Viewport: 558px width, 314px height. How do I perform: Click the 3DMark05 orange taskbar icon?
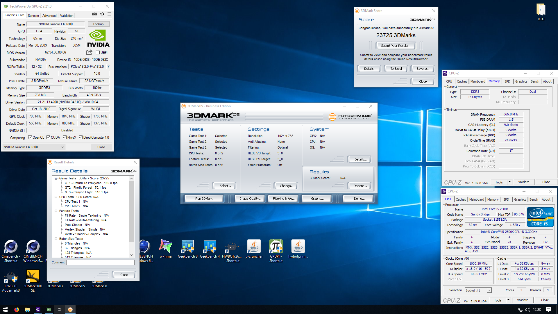coord(70,310)
